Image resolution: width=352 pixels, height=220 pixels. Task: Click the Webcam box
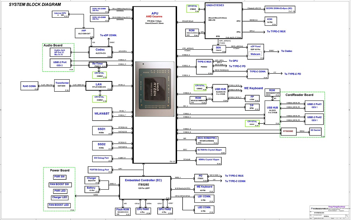coord(256,54)
